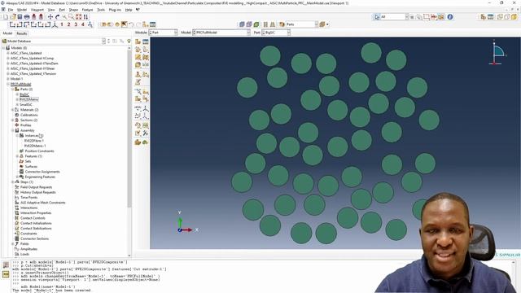Expand the Steps (1) node
Image resolution: width=521 pixels, height=293 pixels.
(x=13, y=182)
